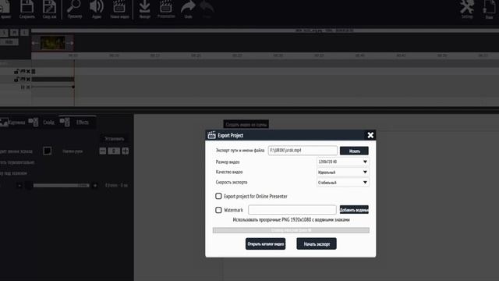
Task: Click the minus stepper button in effects panel
Action: [x=103, y=151]
